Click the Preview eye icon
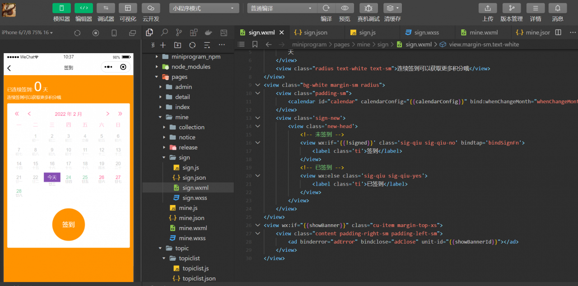 (x=345, y=8)
